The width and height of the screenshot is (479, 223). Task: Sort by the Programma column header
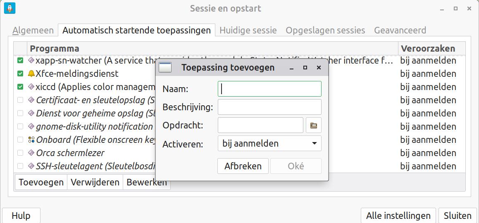pos(212,48)
